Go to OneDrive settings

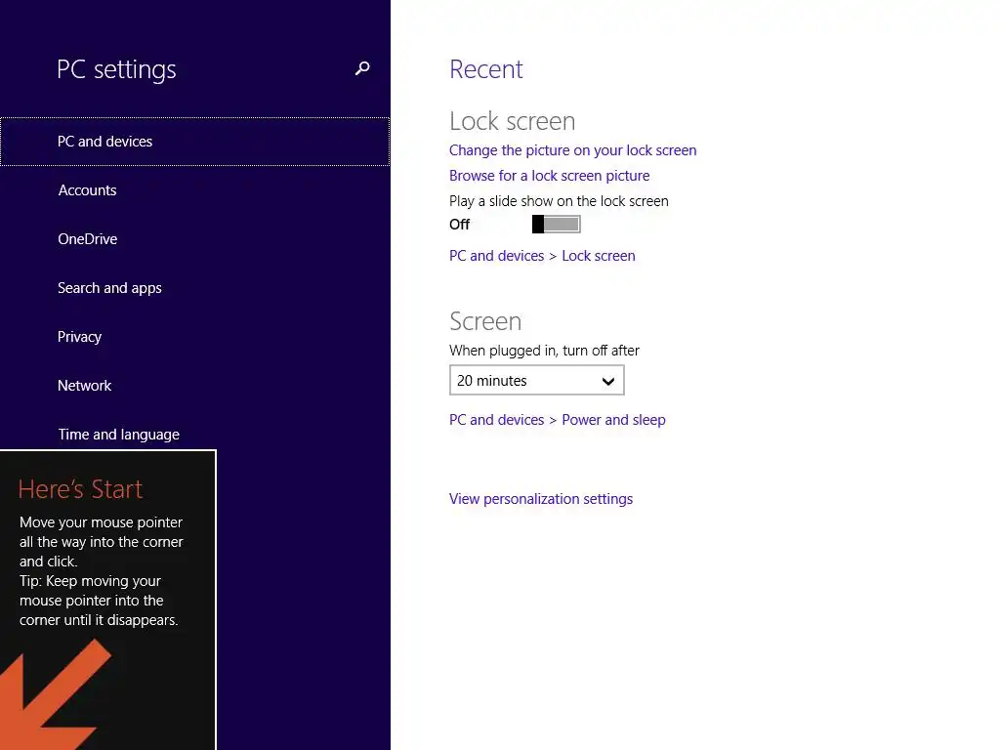click(88, 239)
